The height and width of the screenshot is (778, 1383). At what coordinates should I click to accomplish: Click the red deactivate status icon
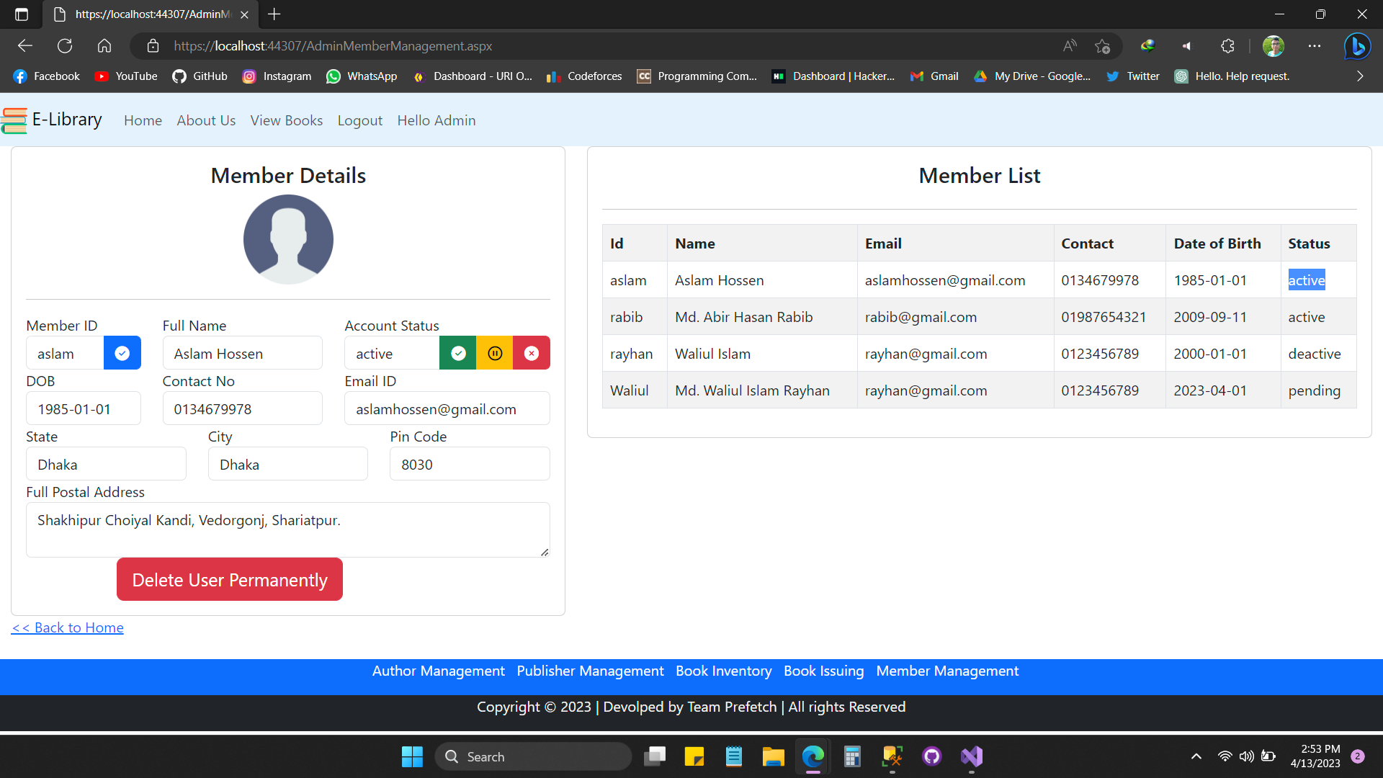pos(531,353)
